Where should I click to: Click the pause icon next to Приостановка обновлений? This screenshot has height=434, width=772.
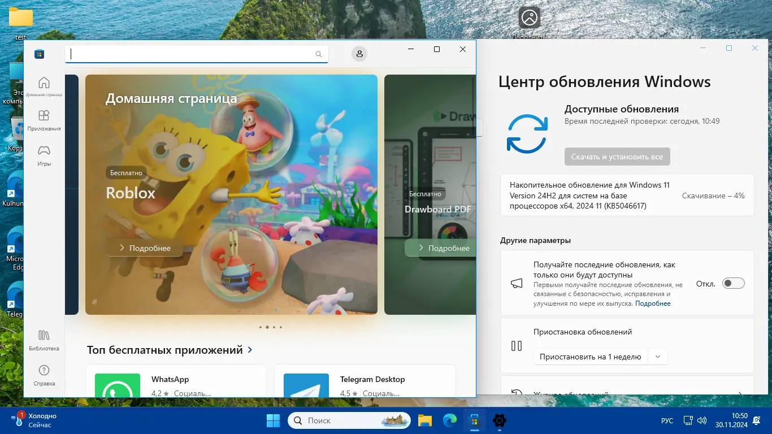coord(517,346)
